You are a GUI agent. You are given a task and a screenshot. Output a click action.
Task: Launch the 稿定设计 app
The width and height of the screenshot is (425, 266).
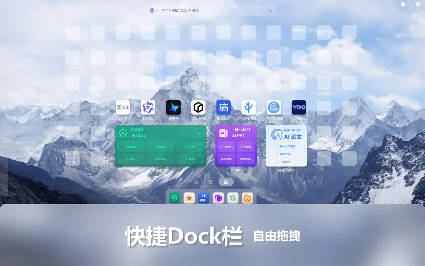tap(223, 107)
